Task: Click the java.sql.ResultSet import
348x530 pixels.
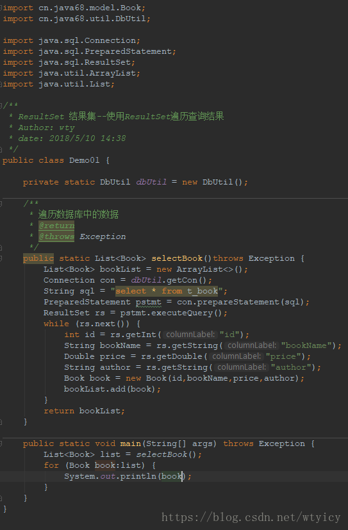Action: click(x=84, y=62)
